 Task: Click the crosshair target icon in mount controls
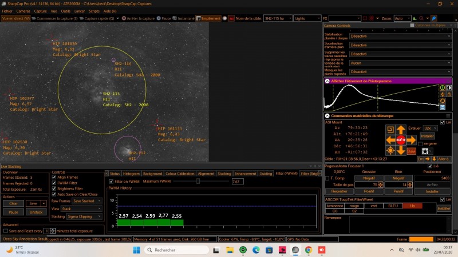[x=390, y=150]
